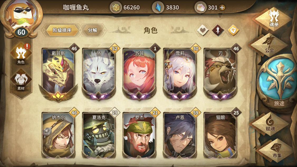This screenshot has height=167, width=297.
Task: Toggle the red sword type filter
Action: coord(218,30)
